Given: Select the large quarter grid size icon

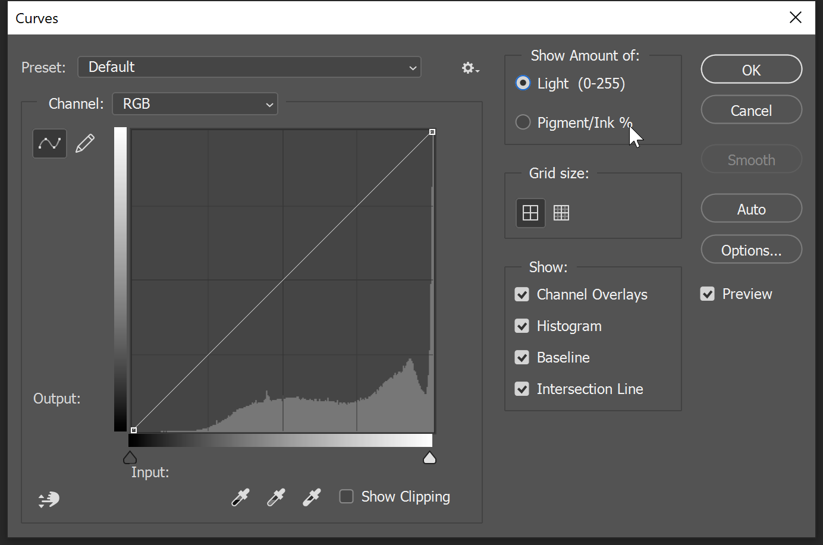Looking at the screenshot, I should (x=530, y=212).
